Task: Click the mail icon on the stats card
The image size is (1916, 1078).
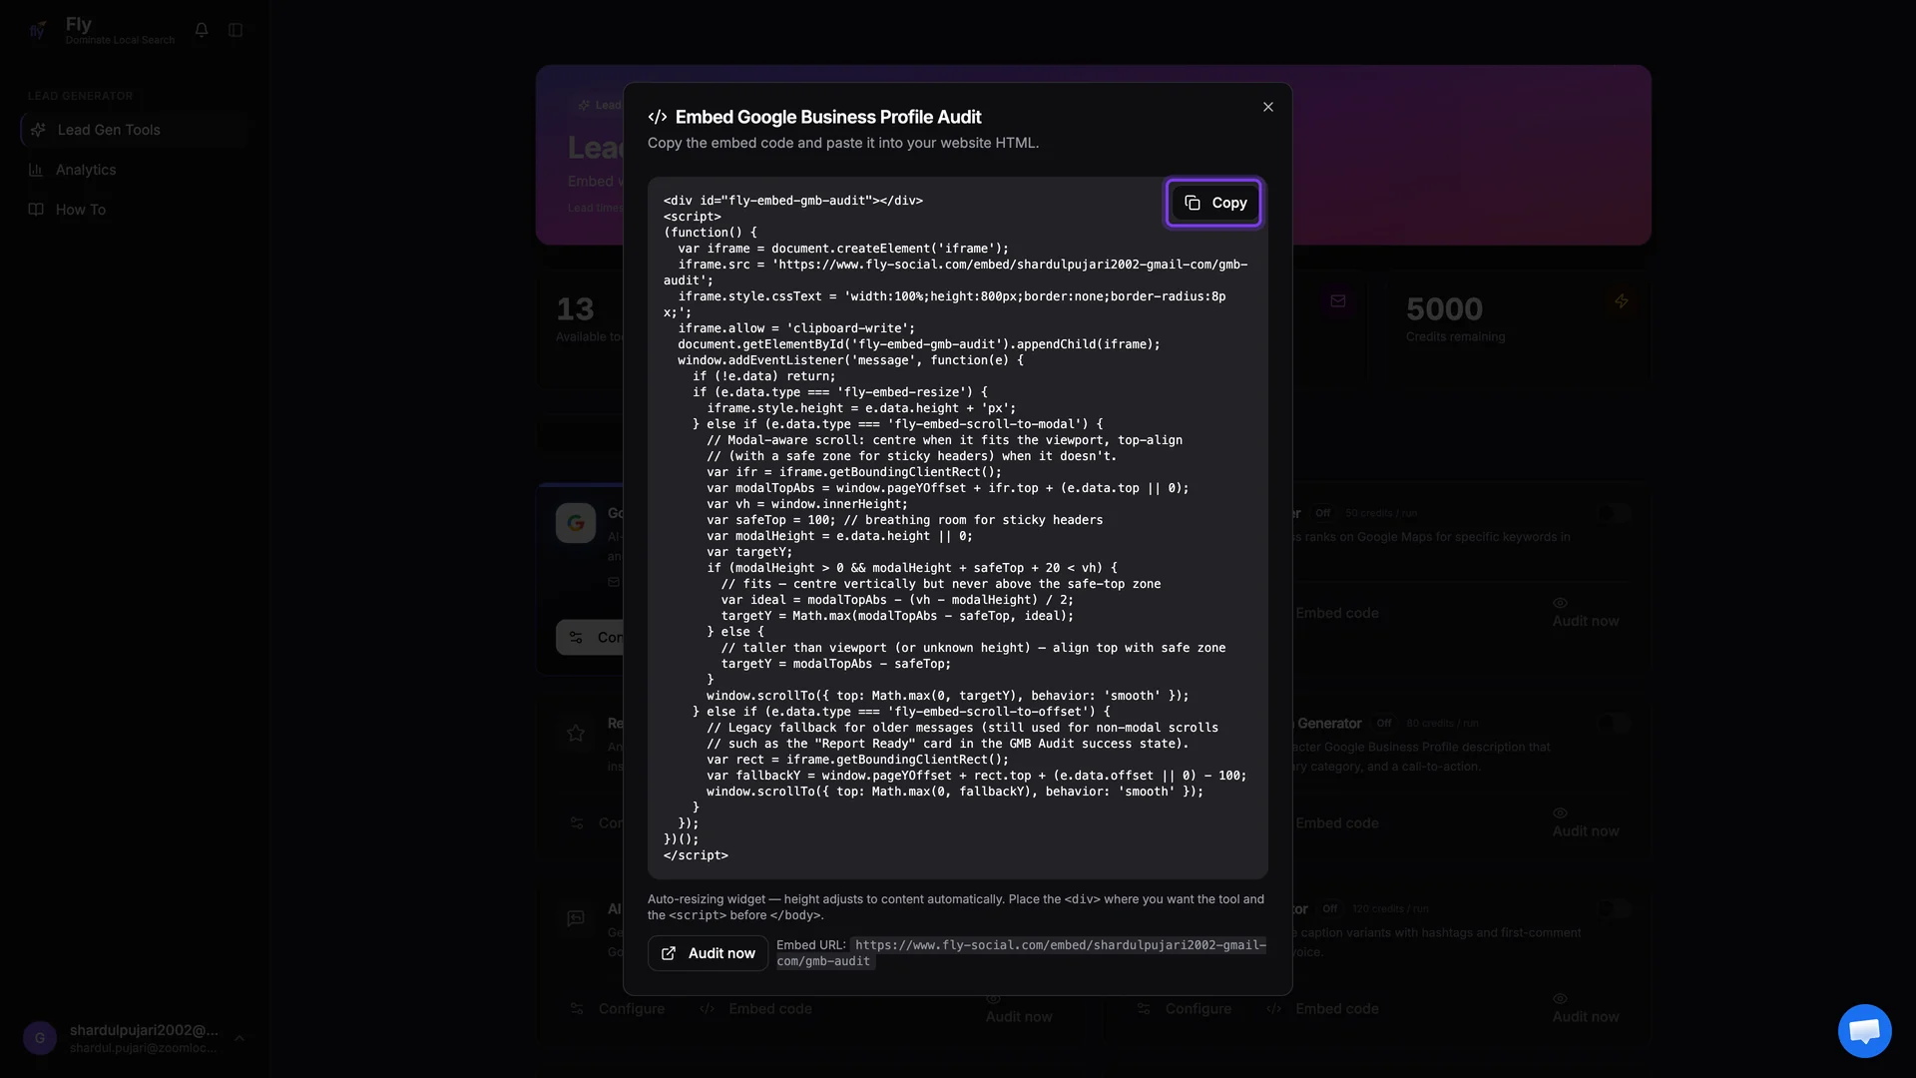Action: tap(1338, 300)
